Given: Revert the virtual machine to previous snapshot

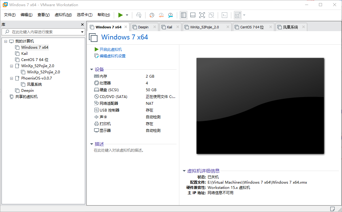Looking at the screenshot, I should pyautogui.click(x=161, y=15).
